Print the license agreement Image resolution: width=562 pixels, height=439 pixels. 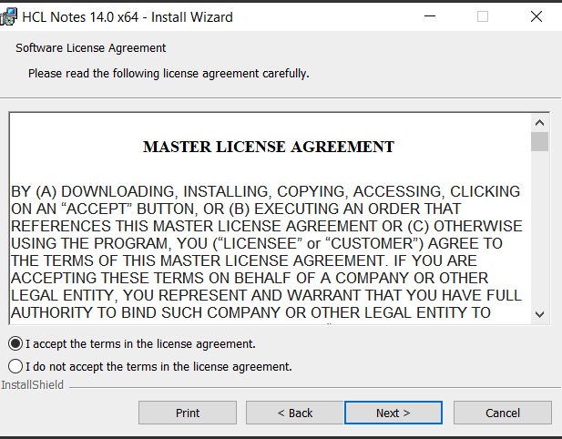tap(188, 413)
